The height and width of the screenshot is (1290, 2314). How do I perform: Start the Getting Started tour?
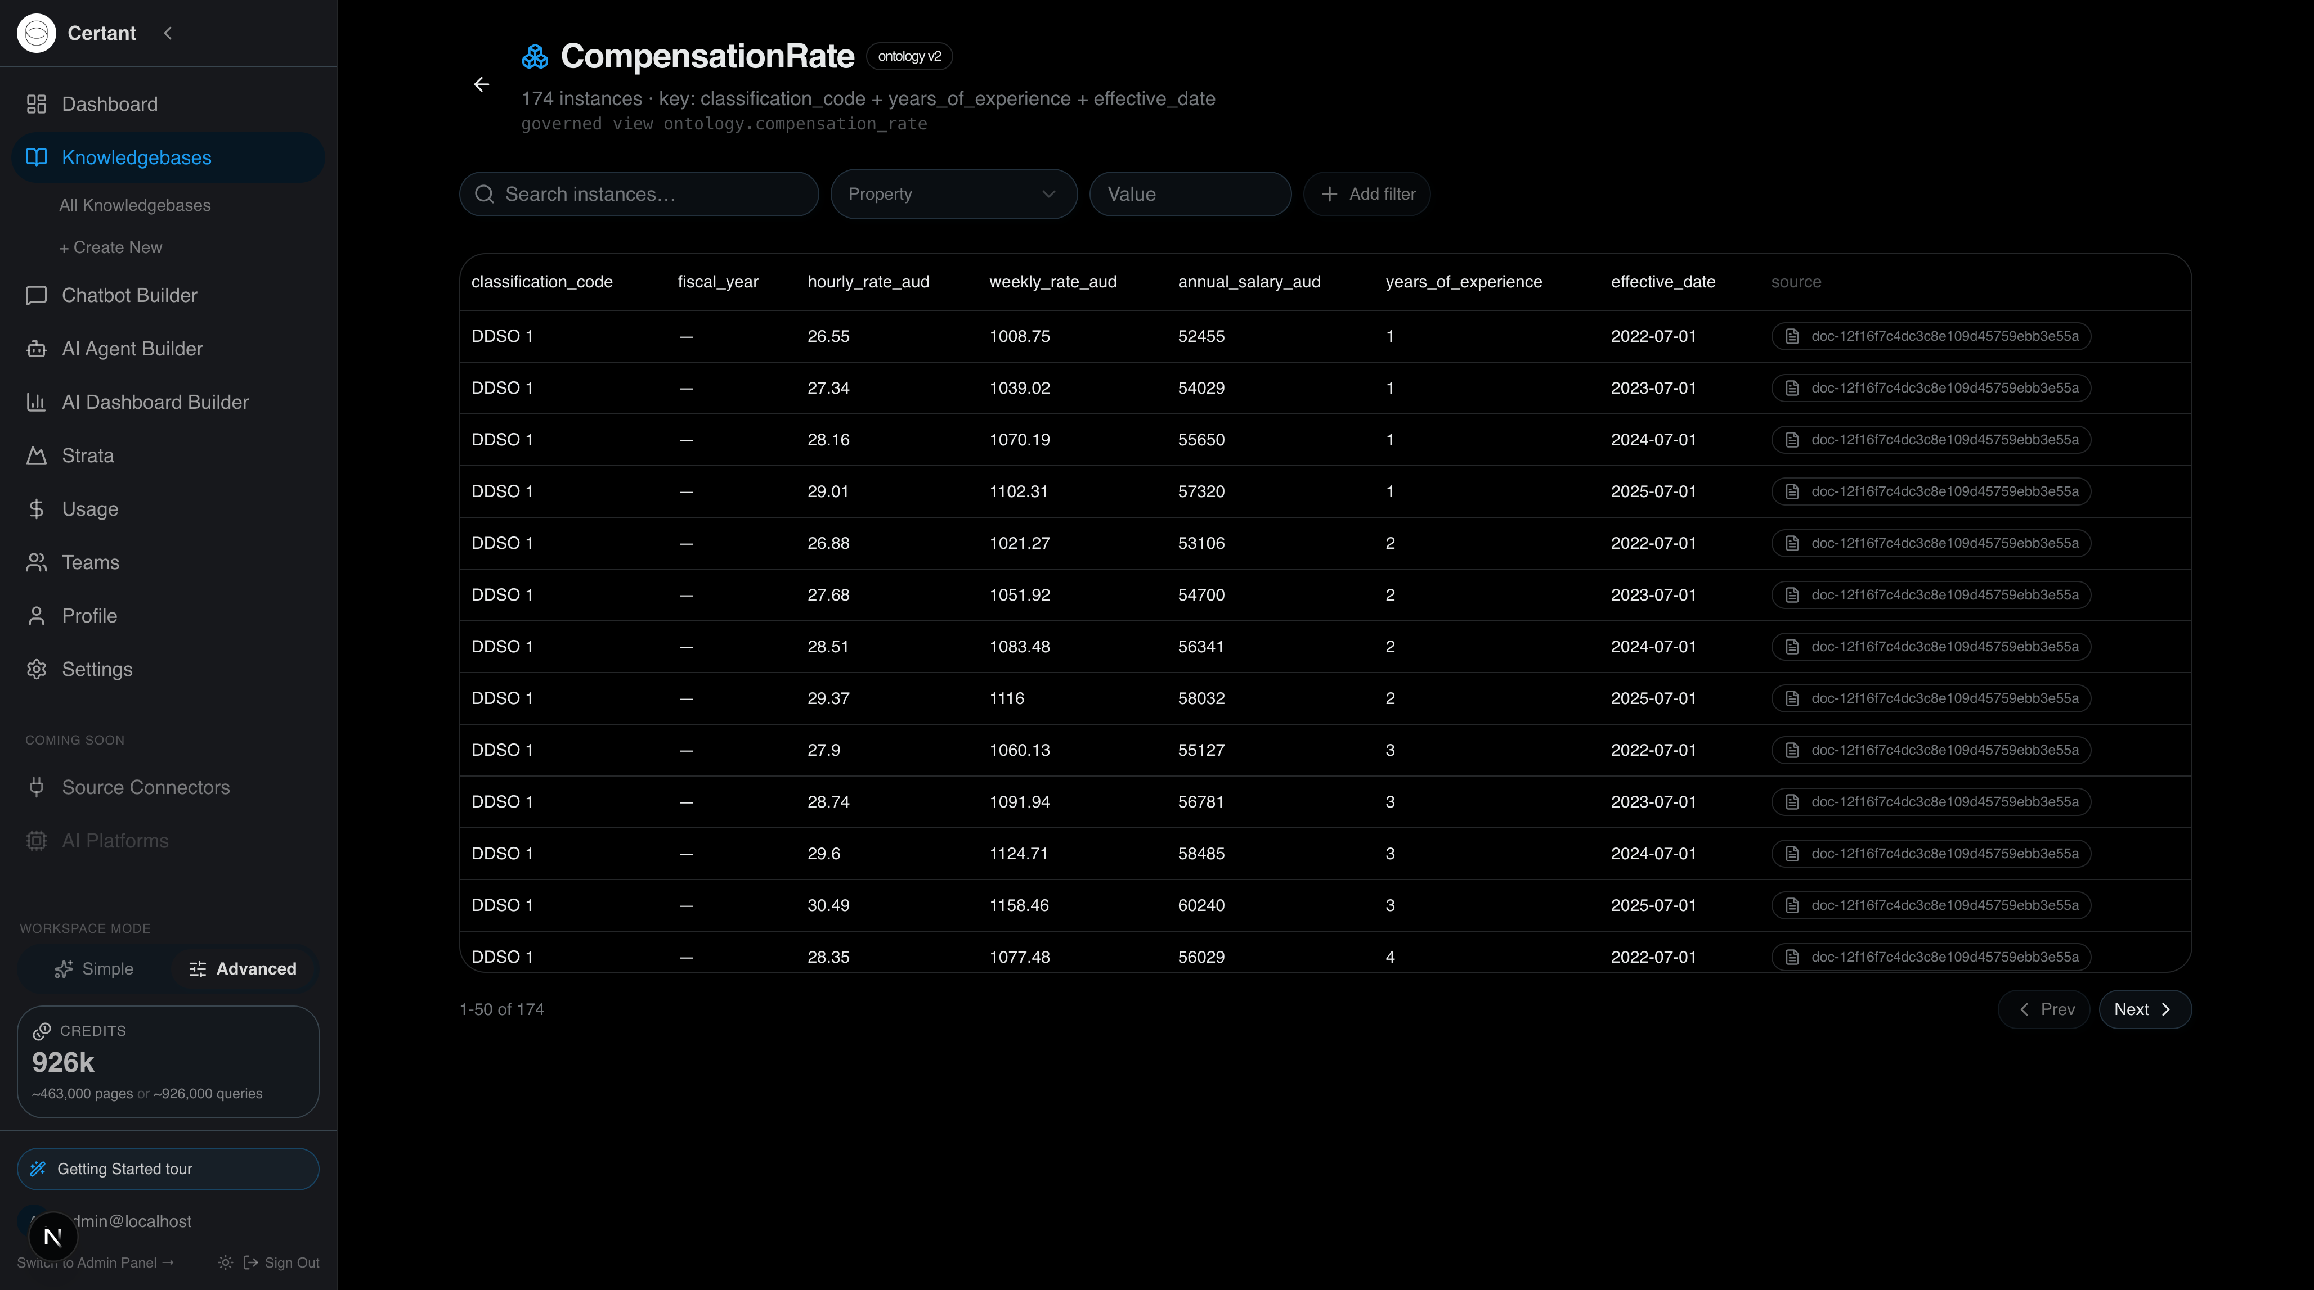pyautogui.click(x=168, y=1169)
